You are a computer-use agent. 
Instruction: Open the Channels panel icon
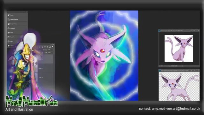tap(9, 28)
